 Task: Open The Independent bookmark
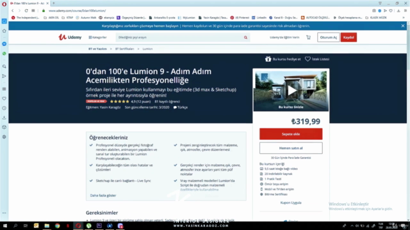26,18
